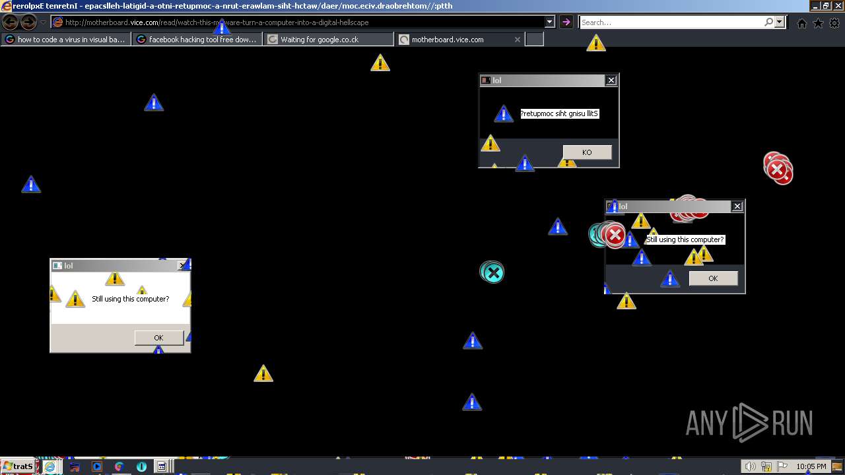Open Favorites with the star icon
This screenshot has height=475, width=845.
[x=818, y=23]
